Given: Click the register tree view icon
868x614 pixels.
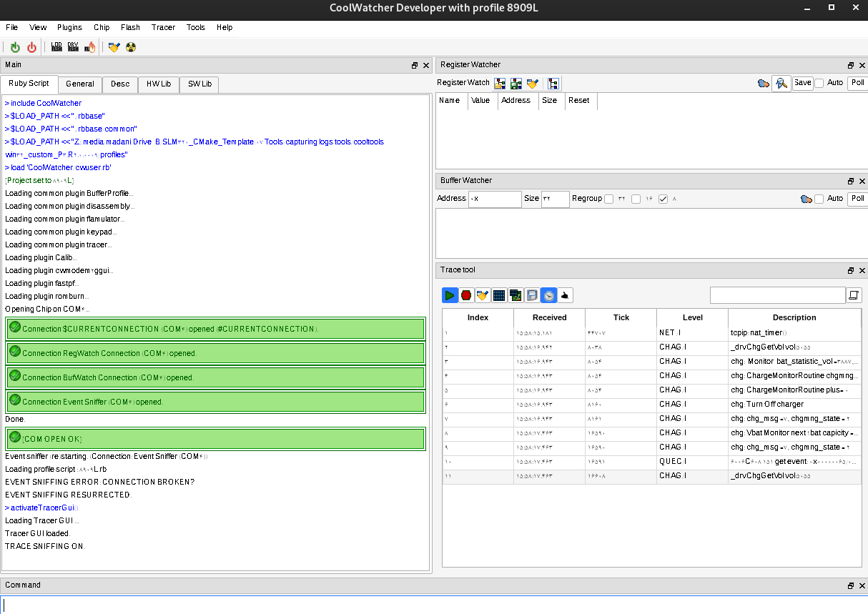Looking at the screenshot, I should (x=553, y=83).
